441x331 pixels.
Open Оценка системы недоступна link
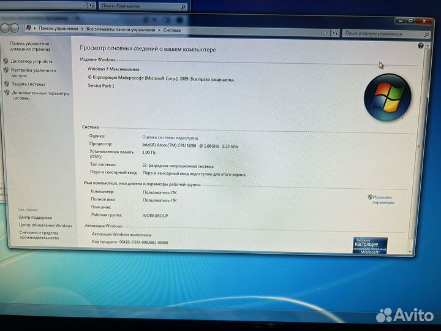click(x=170, y=138)
